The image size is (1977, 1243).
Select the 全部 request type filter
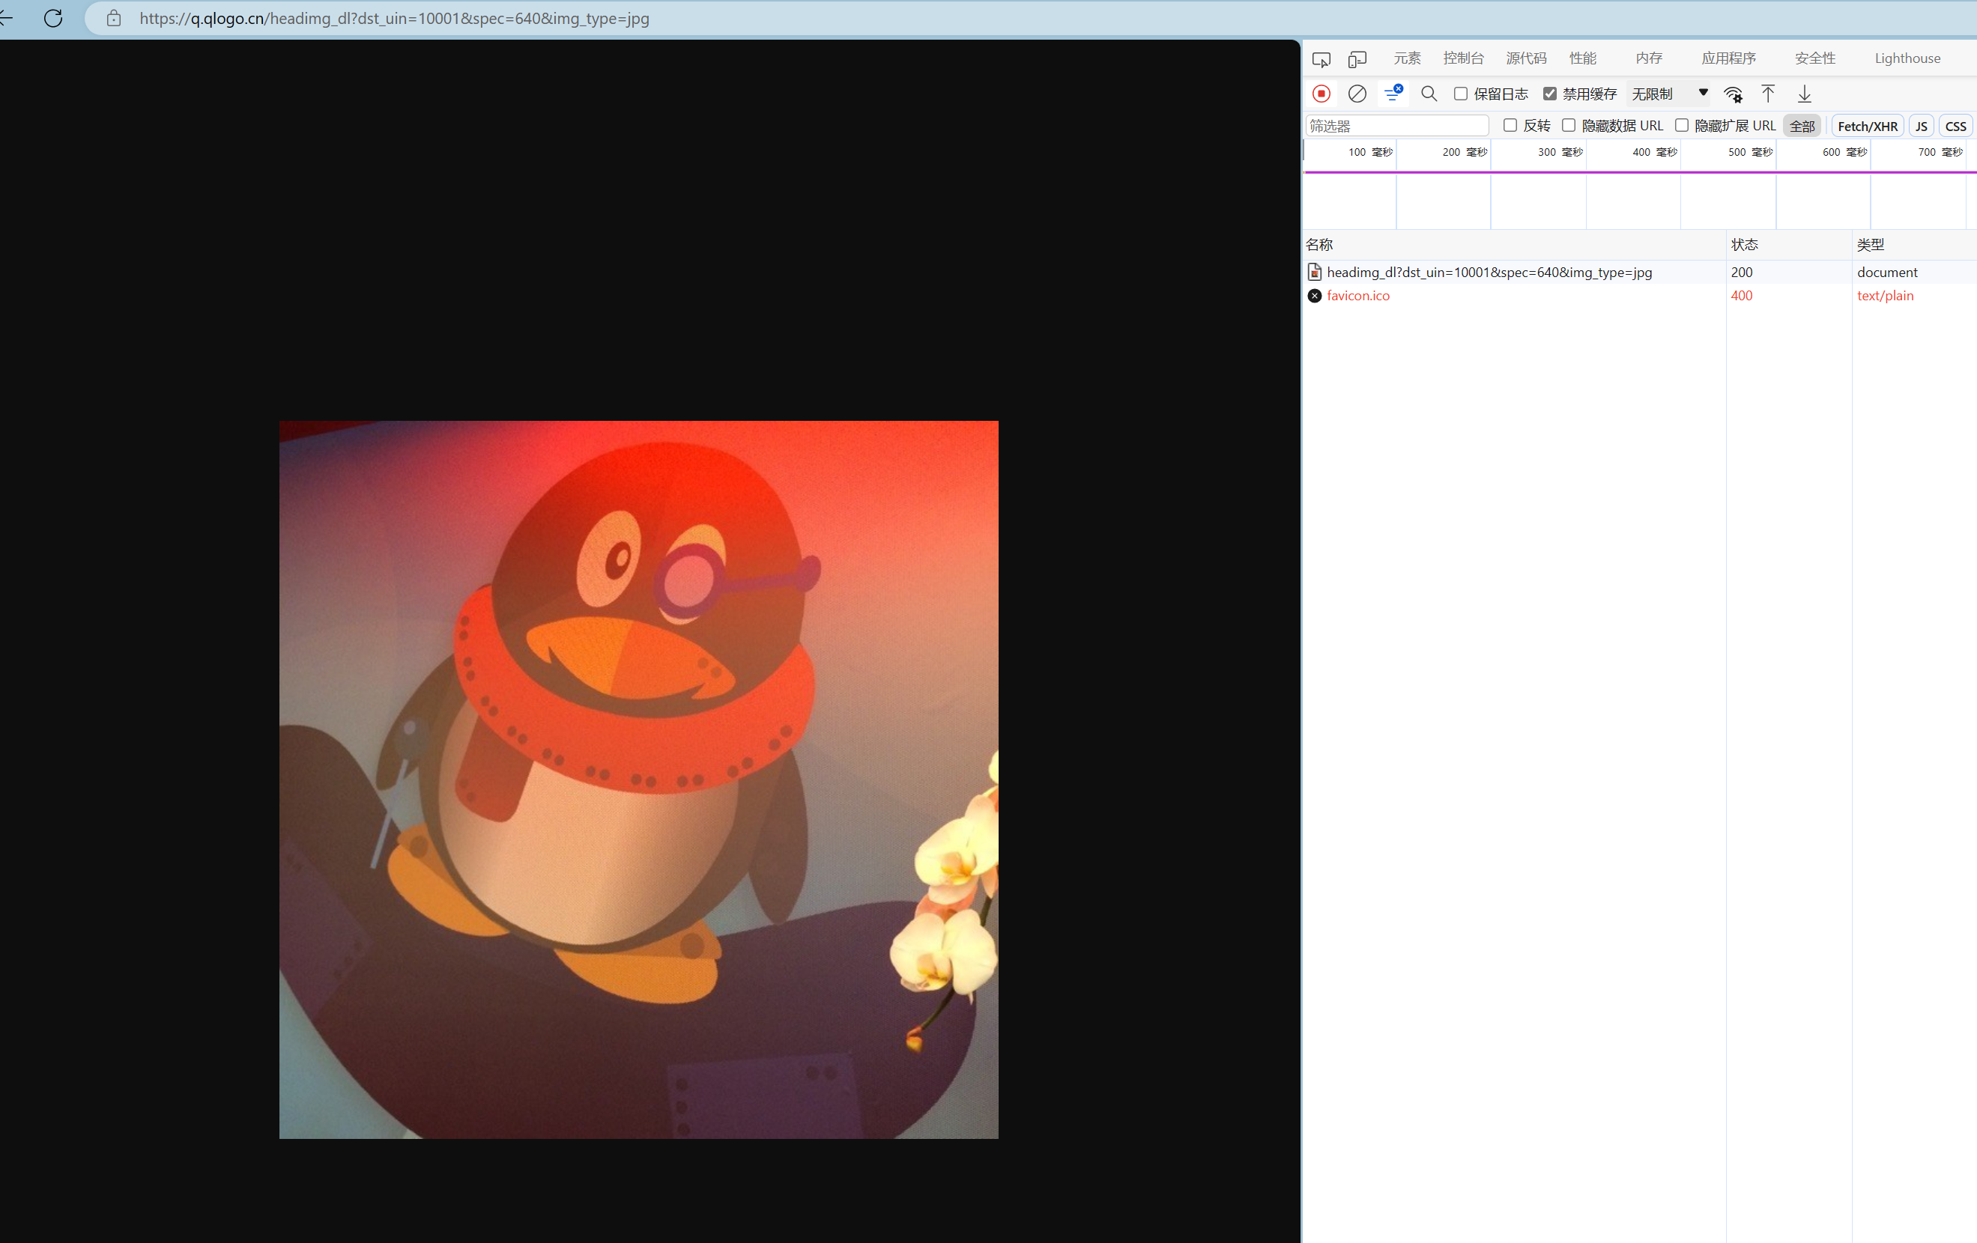pos(1802,126)
